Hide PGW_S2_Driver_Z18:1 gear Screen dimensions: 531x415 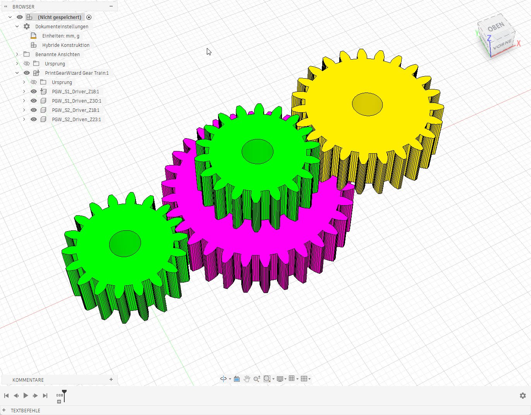point(34,110)
